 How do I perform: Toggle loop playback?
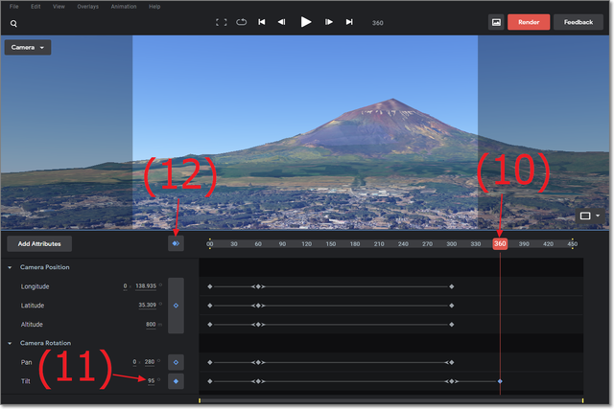(x=241, y=22)
